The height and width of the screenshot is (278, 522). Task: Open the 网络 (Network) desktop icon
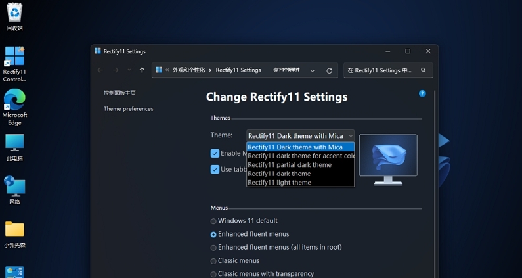(x=14, y=190)
